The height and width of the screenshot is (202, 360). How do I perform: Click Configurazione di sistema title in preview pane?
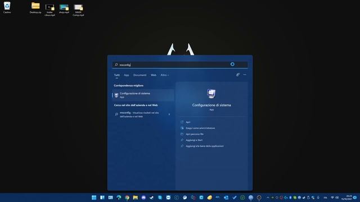click(x=211, y=105)
